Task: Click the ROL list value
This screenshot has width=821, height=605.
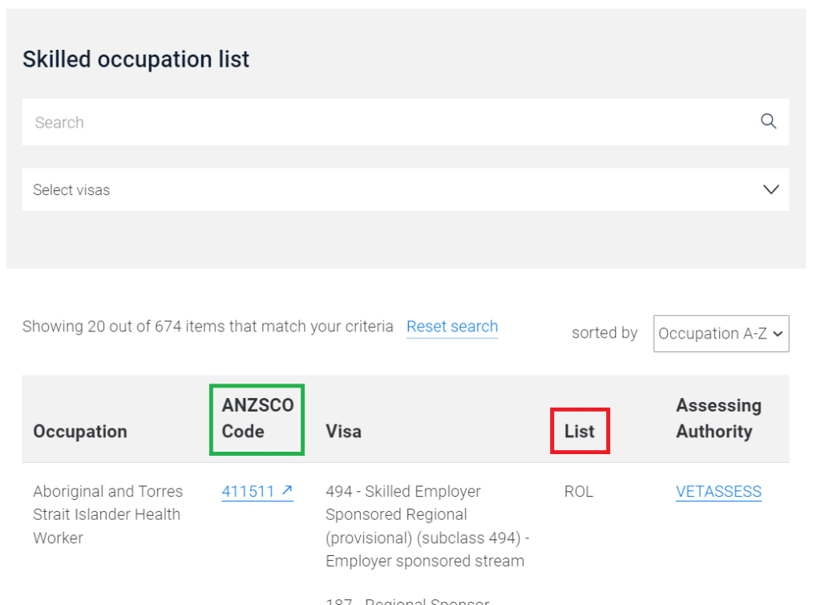Action: [x=579, y=491]
